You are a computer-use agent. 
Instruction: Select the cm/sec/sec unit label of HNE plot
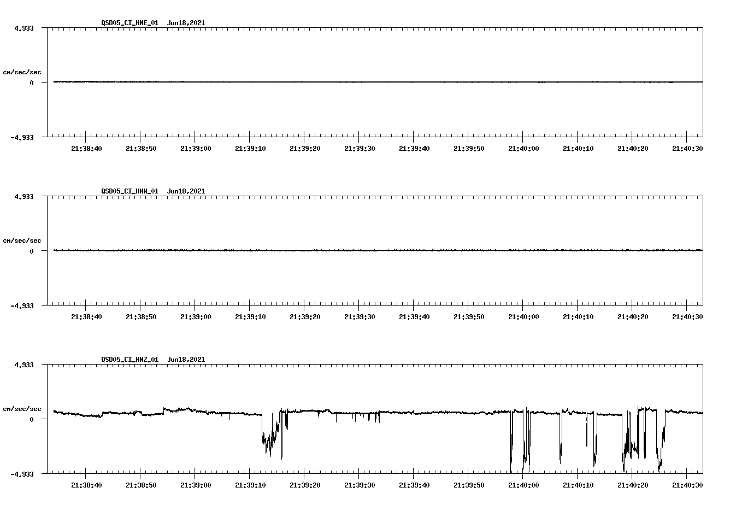pos(22,72)
